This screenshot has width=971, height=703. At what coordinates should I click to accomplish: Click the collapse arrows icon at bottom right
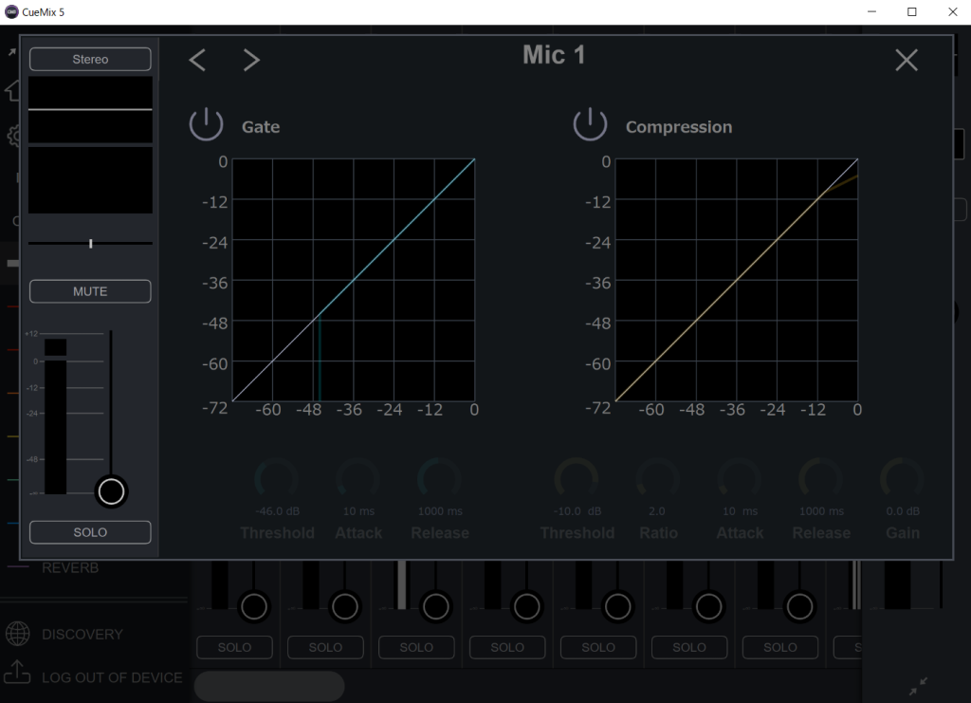(917, 684)
